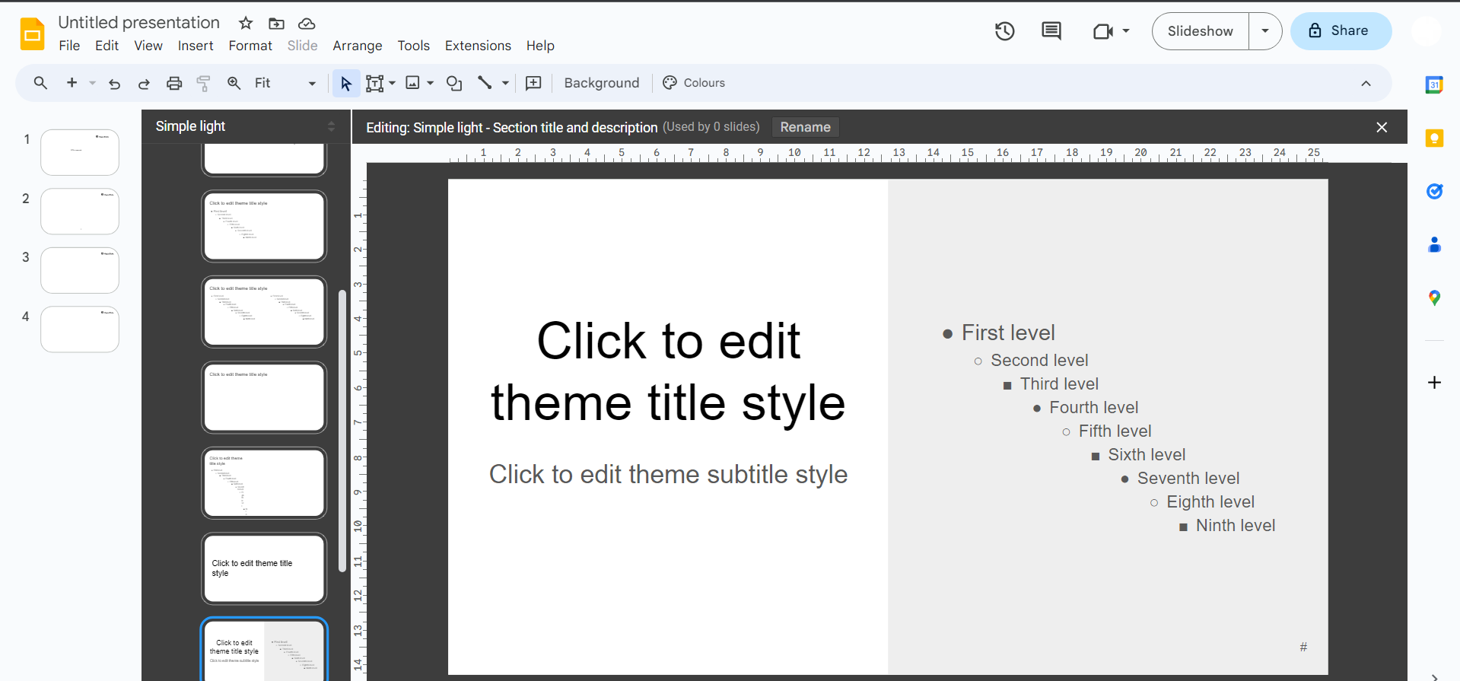
Task: Open the Colours theme palette
Action: pyautogui.click(x=694, y=83)
